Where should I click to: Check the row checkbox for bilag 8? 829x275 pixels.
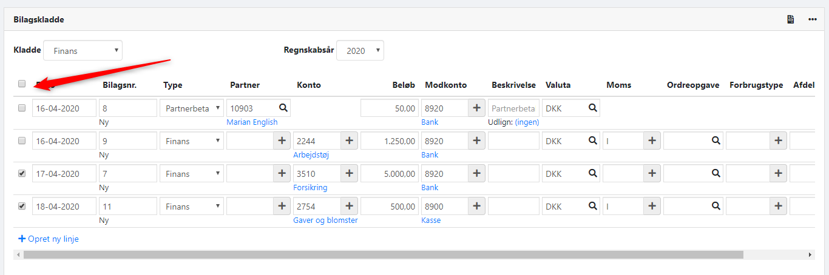[x=22, y=108]
